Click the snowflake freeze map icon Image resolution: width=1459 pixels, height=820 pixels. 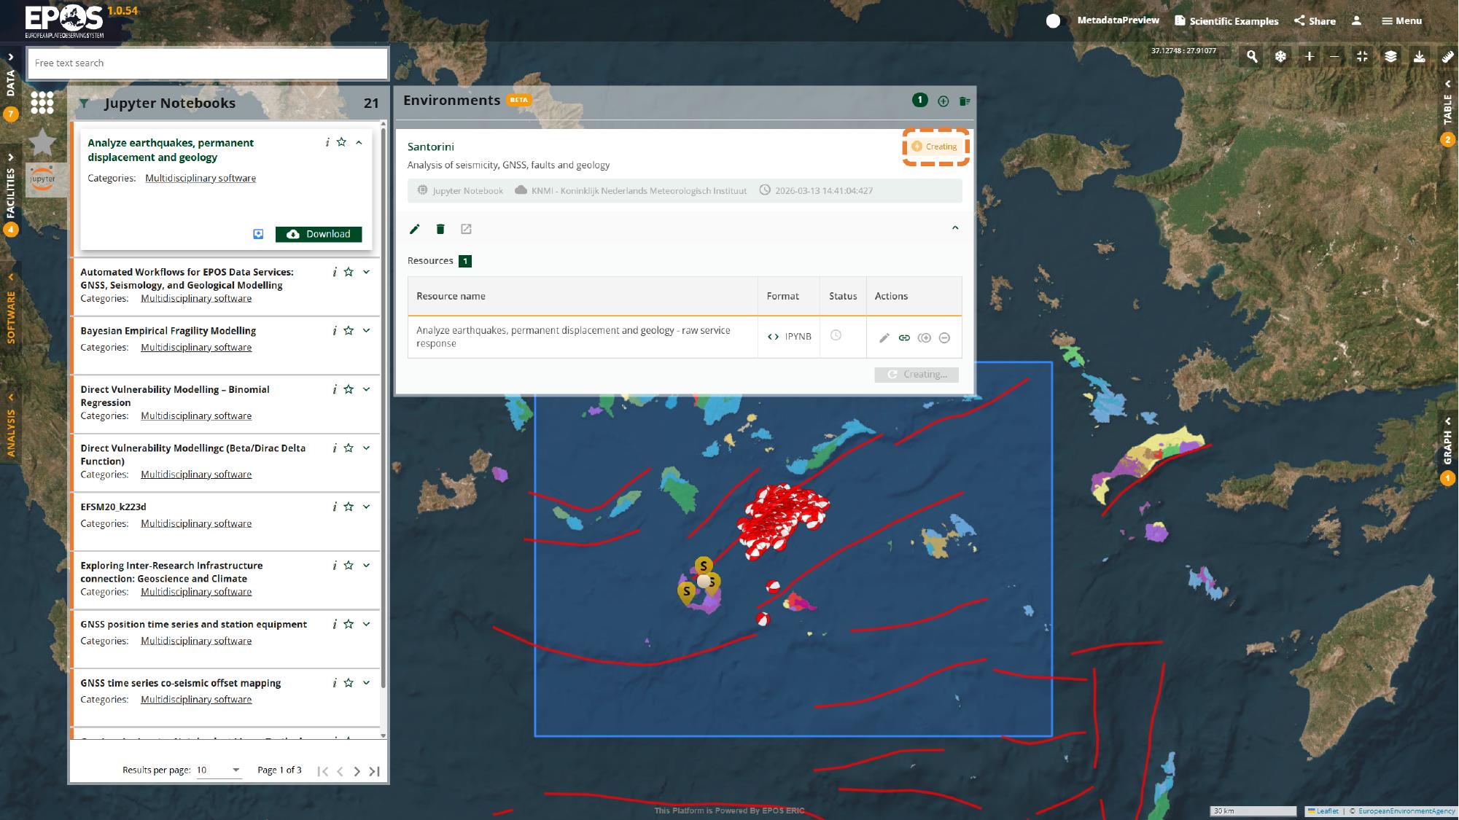click(1280, 56)
